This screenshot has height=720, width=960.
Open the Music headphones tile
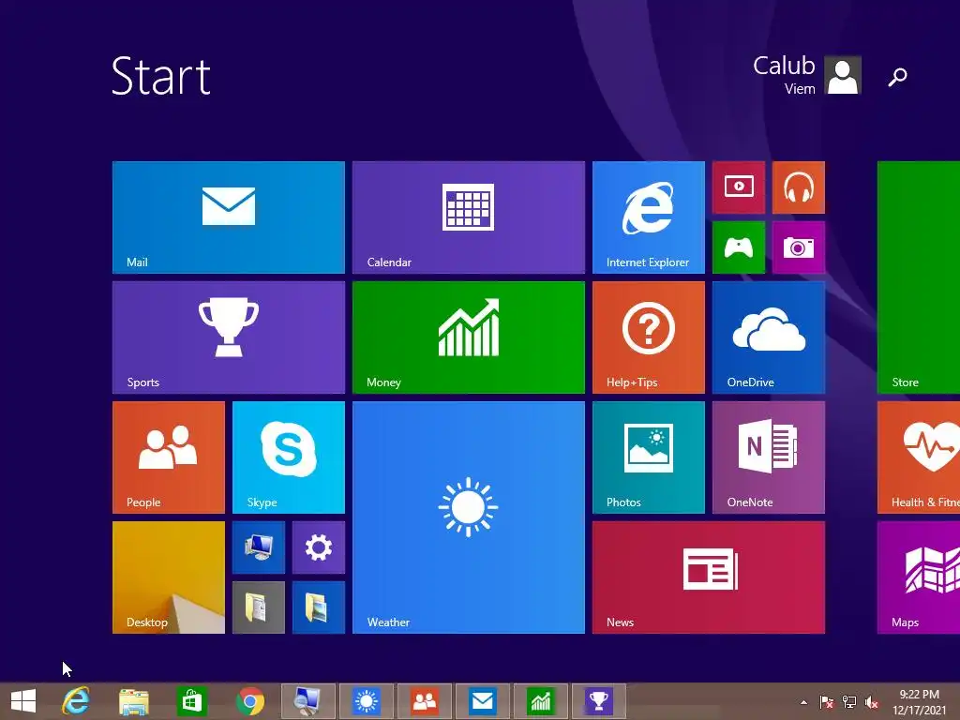click(799, 187)
